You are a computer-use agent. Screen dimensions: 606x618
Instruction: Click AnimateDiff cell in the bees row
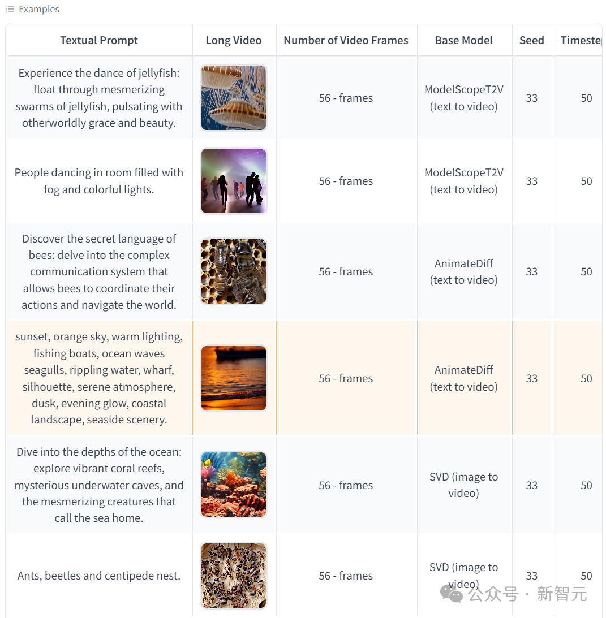pyautogui.click(x=464, y=271)
